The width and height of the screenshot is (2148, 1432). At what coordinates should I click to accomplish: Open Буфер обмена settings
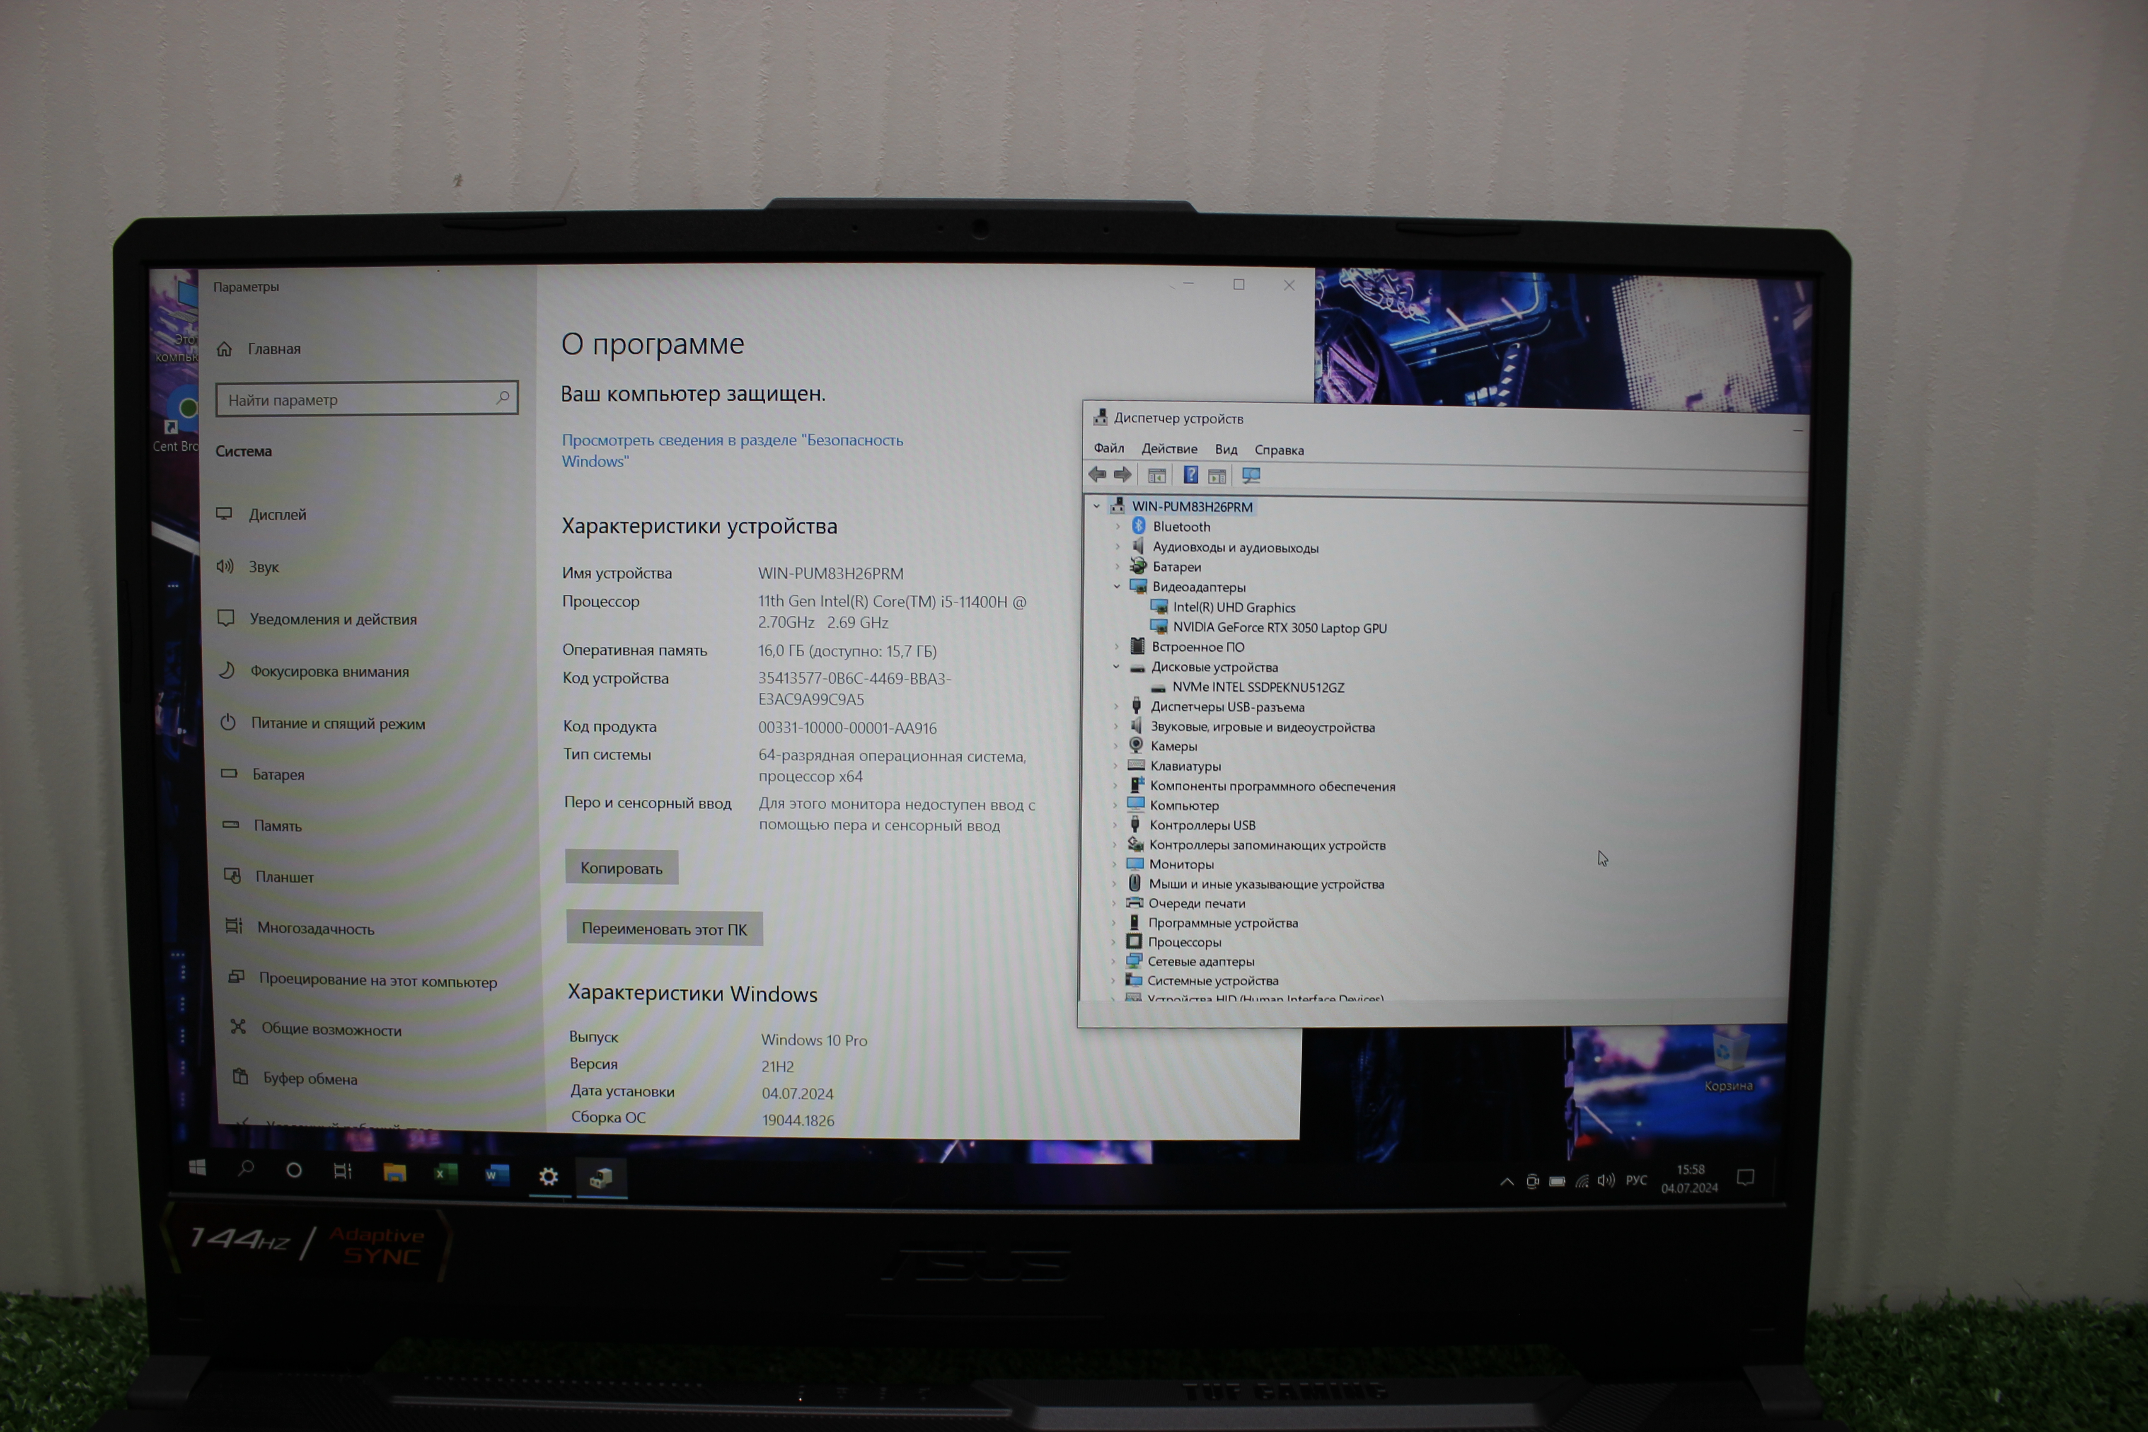[295, 1078]
